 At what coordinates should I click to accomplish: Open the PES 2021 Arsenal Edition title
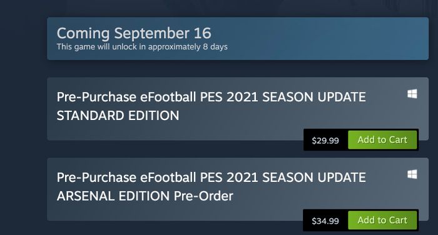point(211,186)
